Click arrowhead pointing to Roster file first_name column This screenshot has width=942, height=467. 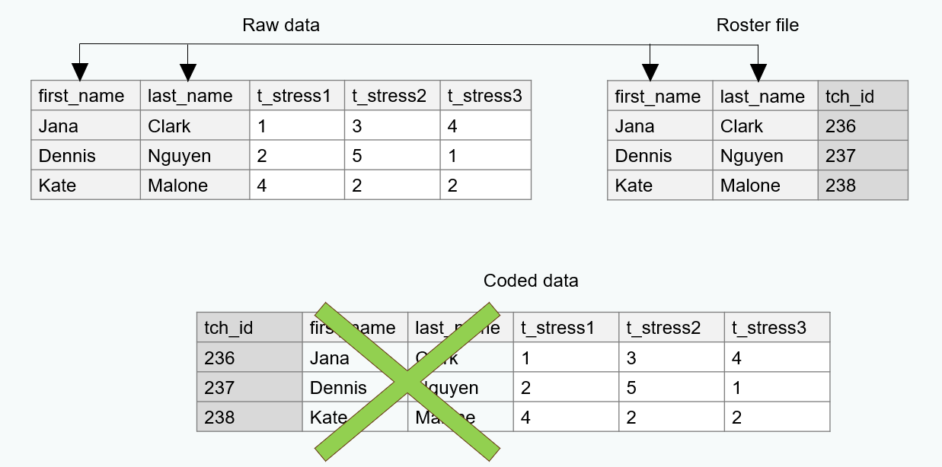pos(650,72)
